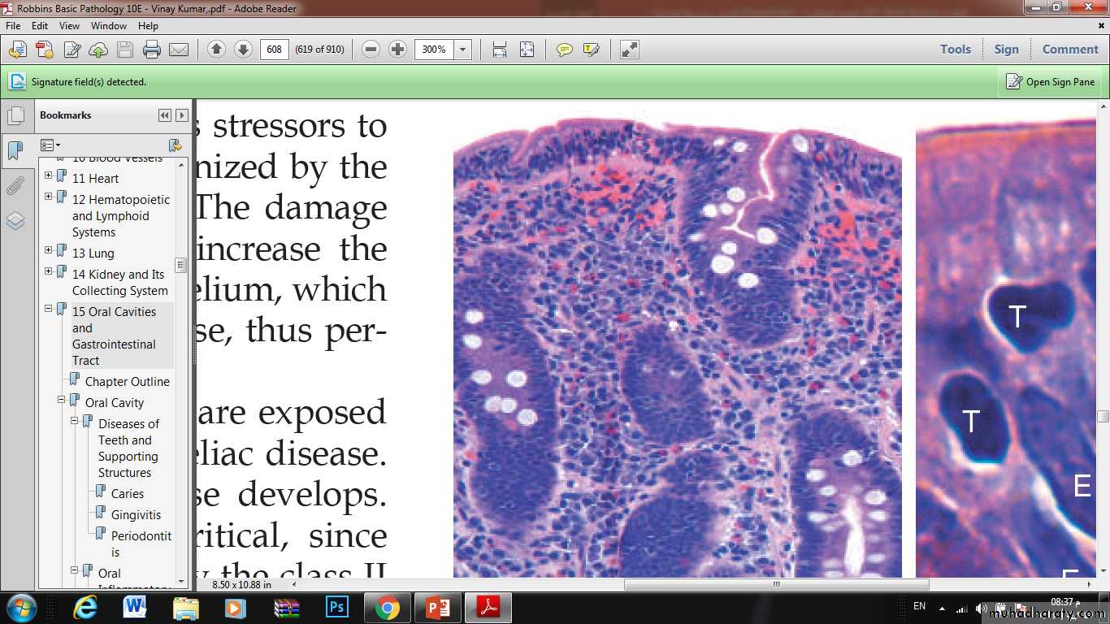Go to previous page with up arrow

tap(216, 50)
